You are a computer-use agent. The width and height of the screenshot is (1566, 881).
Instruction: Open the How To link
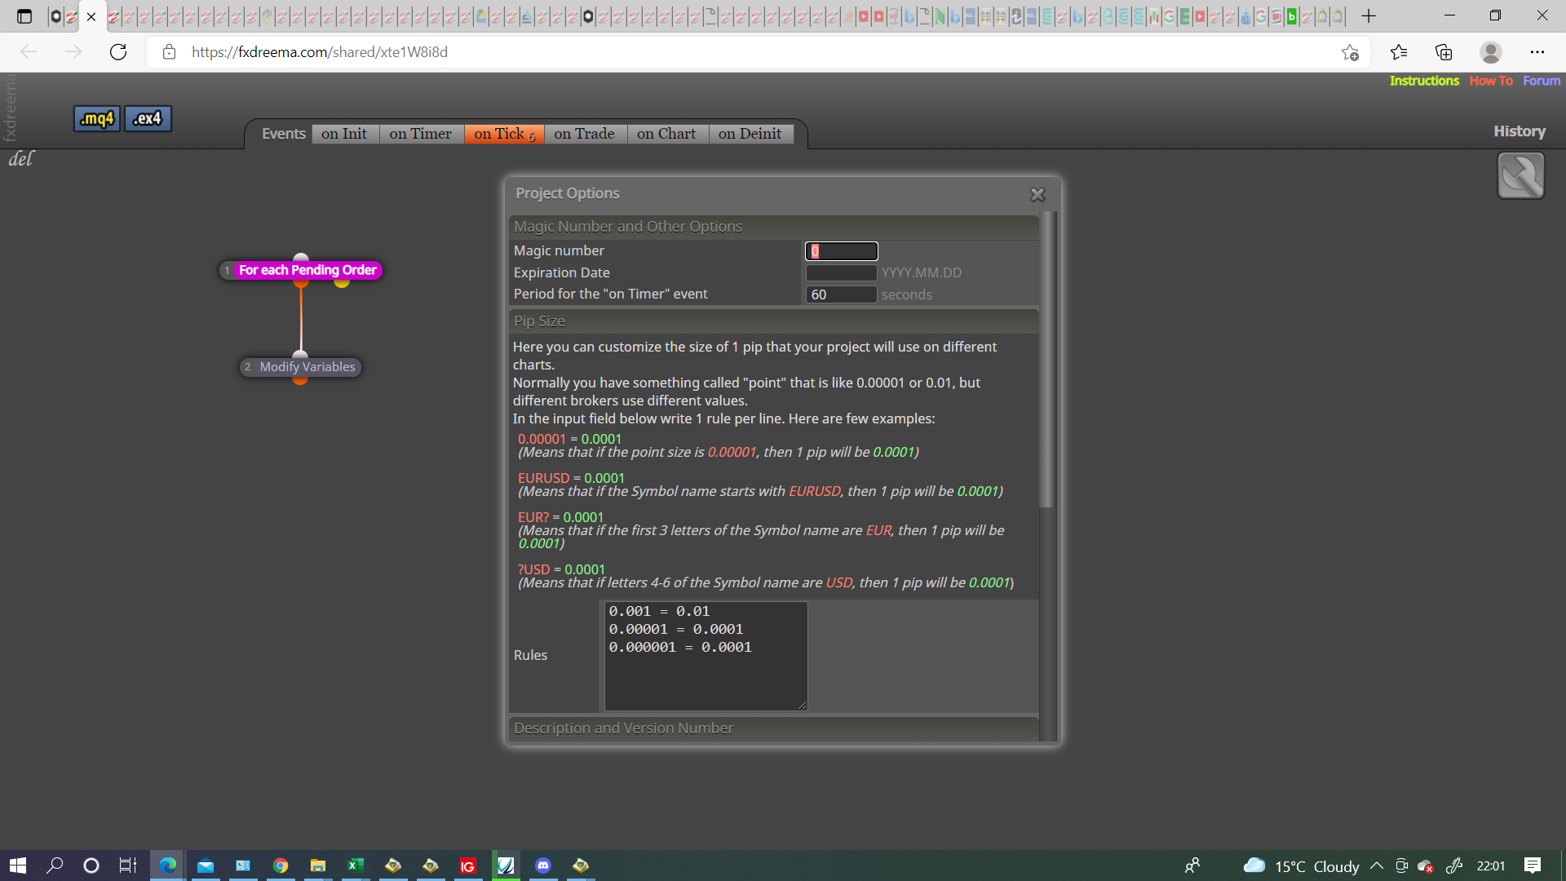(x=1491, y=81)
